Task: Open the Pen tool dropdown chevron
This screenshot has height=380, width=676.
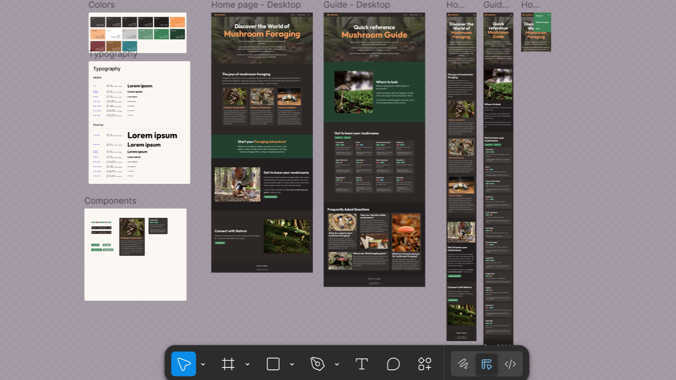Action: point(337,364)
